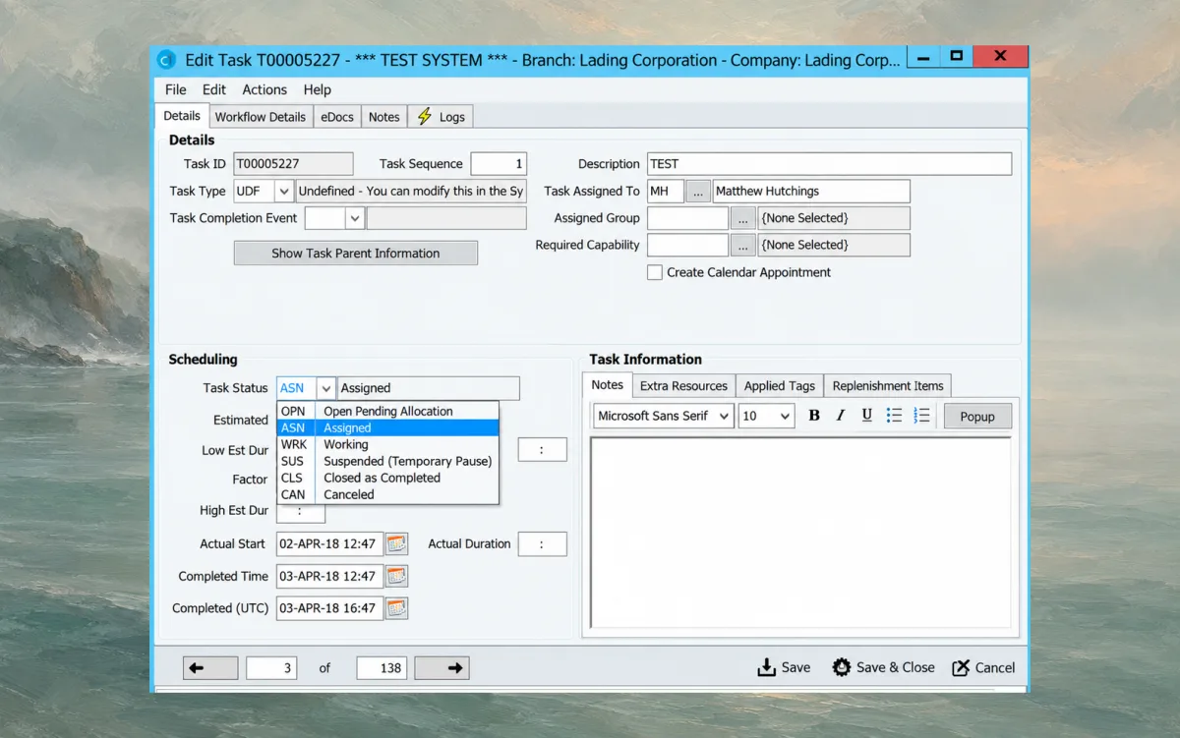Screen dimensions: 1180x738
Task: Insert a bulleted list in notes
Action: pyautogui.click(x=894, y=416)
